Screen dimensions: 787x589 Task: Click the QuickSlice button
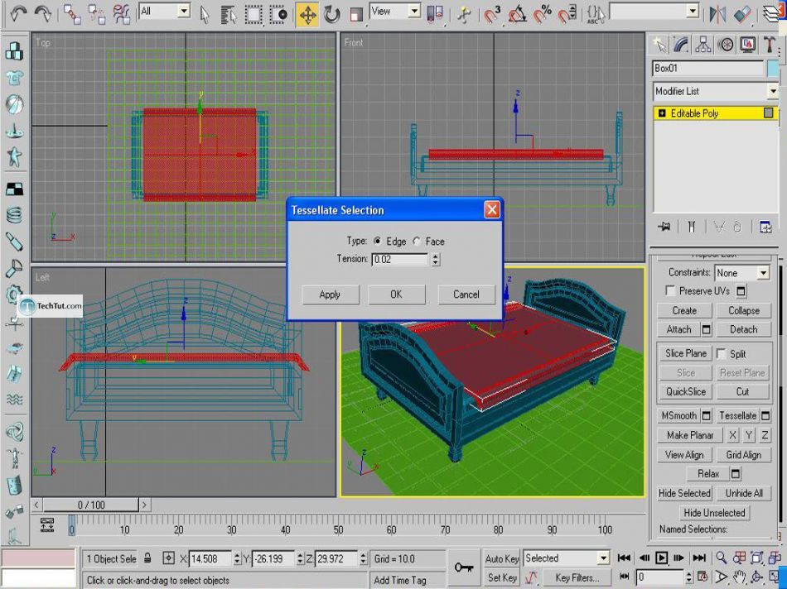pos(686,391)
